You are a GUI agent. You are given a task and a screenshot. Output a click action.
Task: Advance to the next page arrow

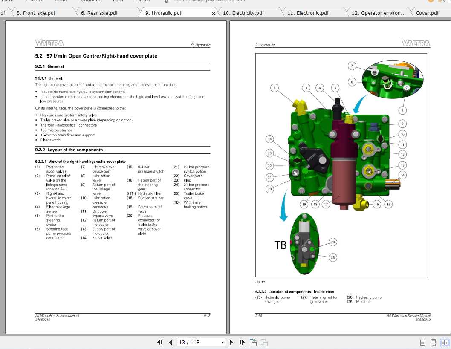[231, 342]
